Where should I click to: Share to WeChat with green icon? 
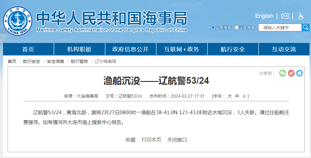(x=283, y=73)
